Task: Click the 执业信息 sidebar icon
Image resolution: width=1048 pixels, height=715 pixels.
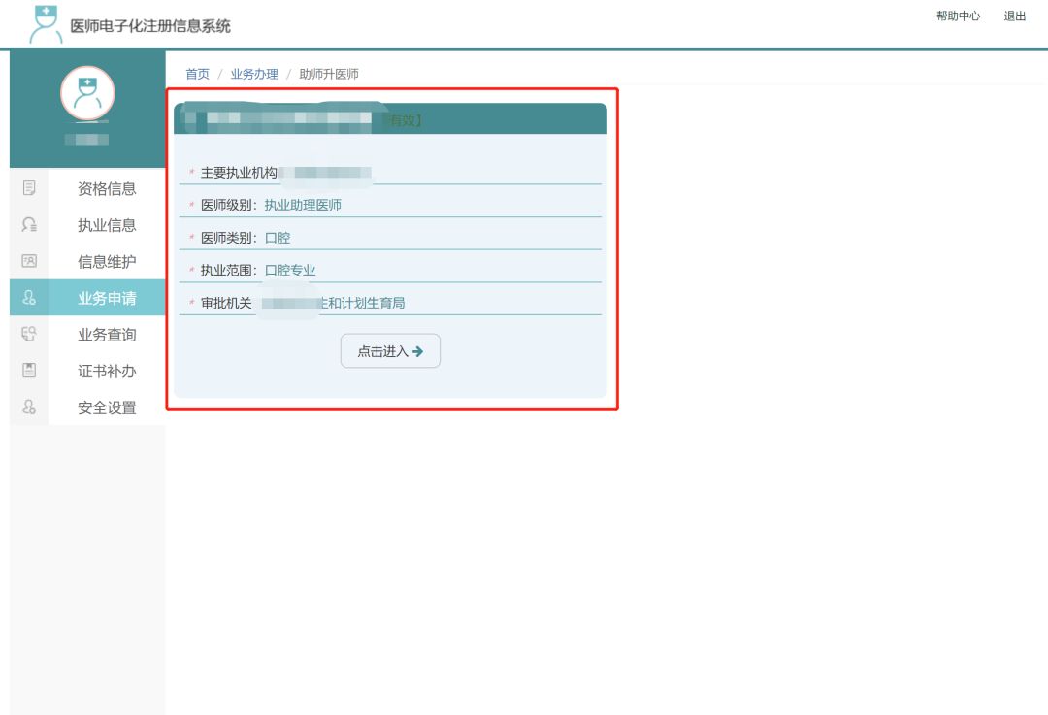Action: click(29, 225)
